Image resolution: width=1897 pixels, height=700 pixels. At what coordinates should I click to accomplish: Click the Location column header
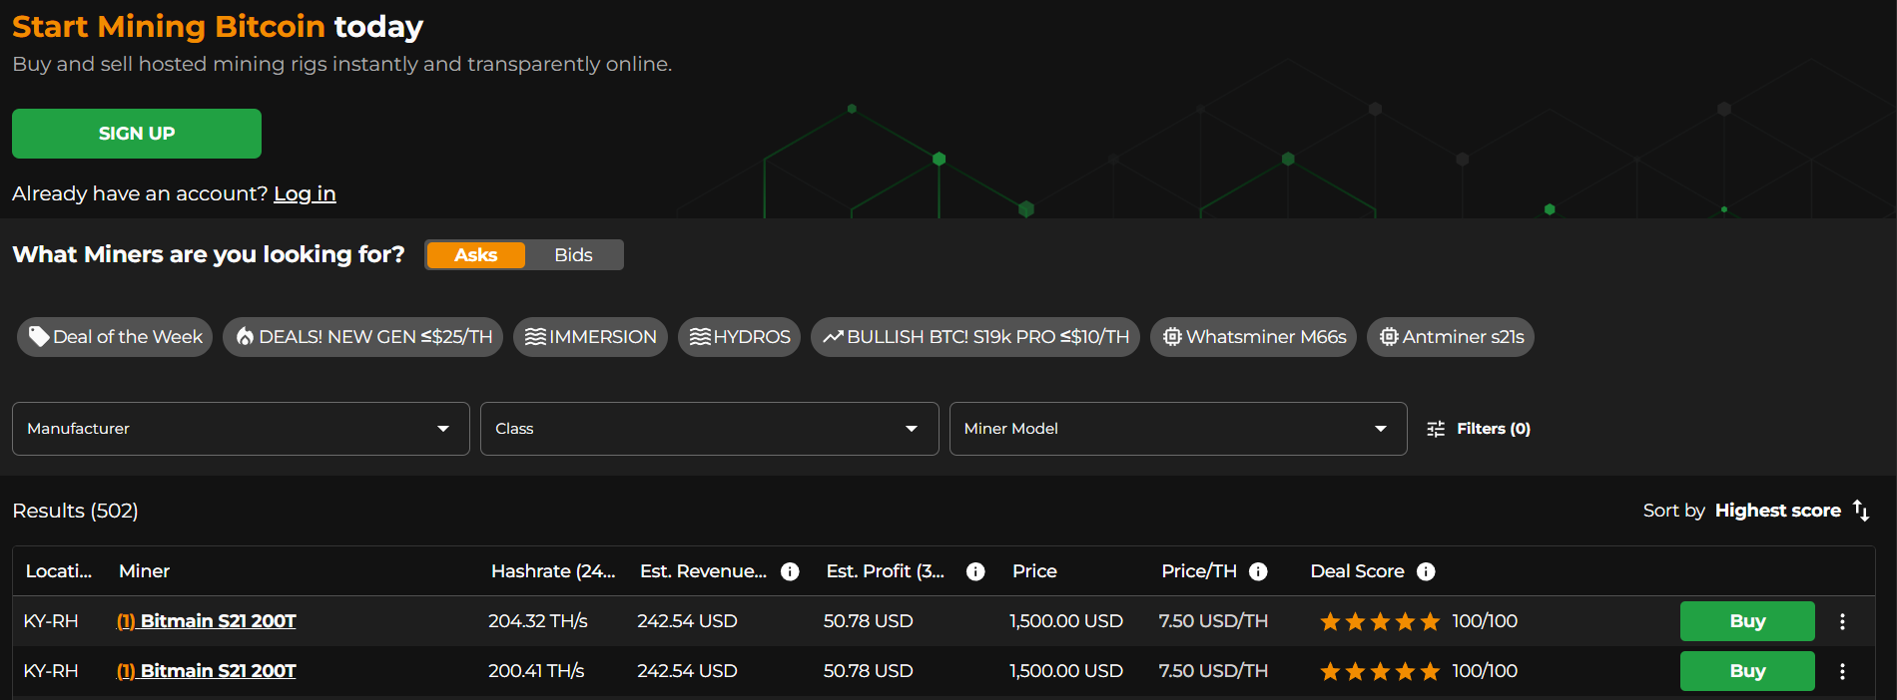[59, 571]
